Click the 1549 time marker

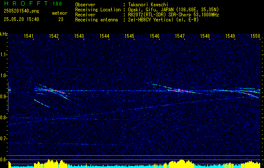(230, 36)
